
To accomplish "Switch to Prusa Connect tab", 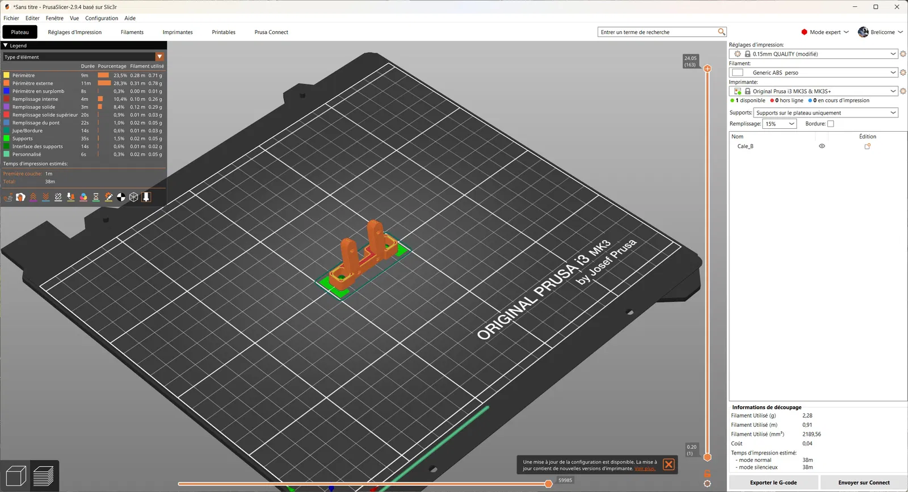I will pos(271,32).
